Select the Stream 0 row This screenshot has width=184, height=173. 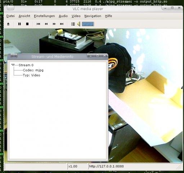click(26, 65)
